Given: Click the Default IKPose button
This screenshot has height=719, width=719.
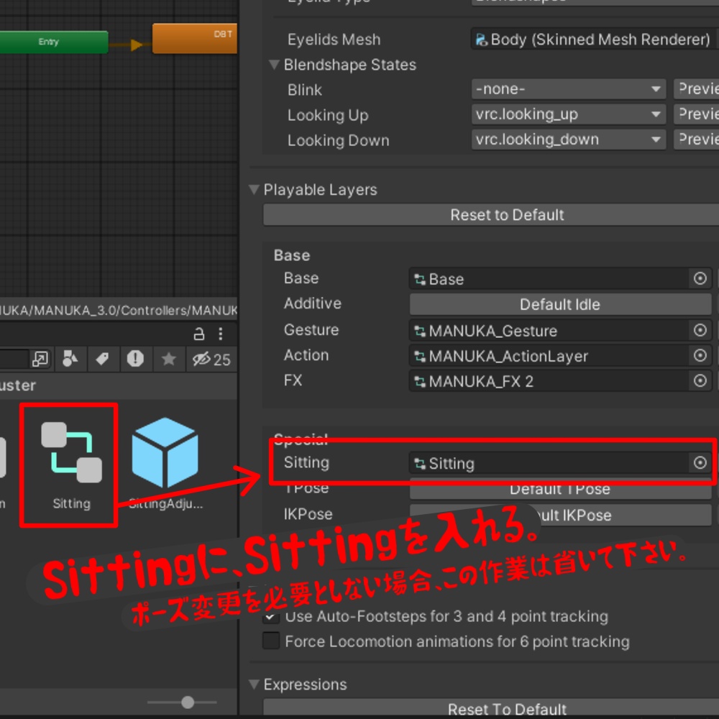Looking at the screenshot, I should 560,515.
